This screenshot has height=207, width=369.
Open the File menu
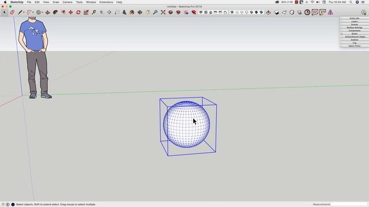(x=29, y=2)
